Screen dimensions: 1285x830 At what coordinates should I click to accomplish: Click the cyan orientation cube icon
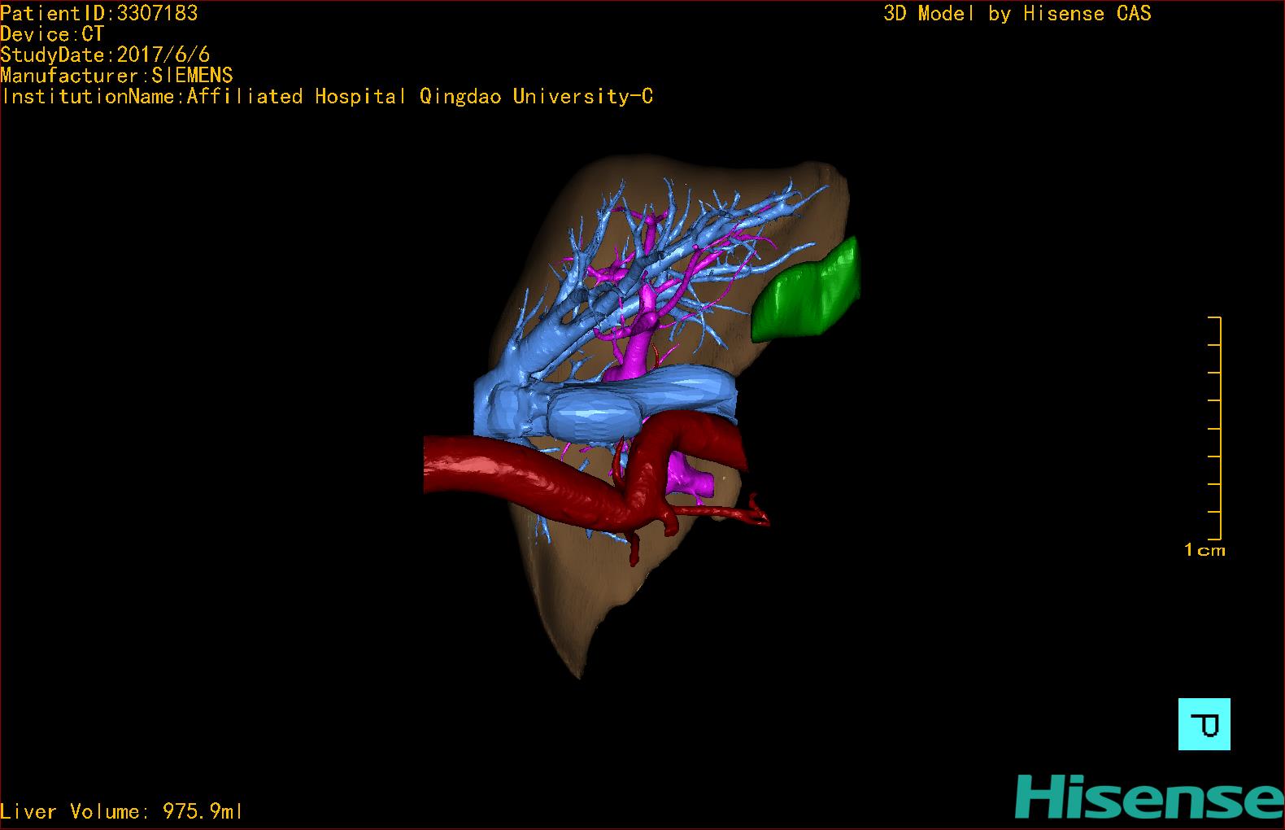click(x=1204, y=723)
